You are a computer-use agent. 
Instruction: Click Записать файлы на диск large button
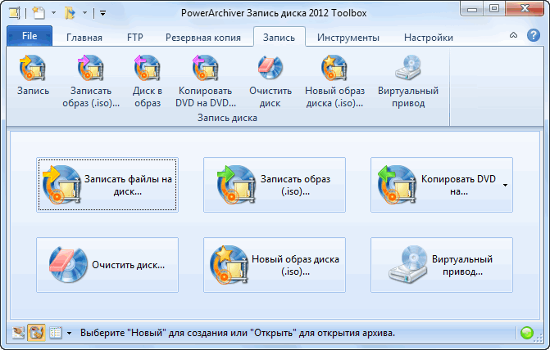pyautogui.click(x=107, y=185)
